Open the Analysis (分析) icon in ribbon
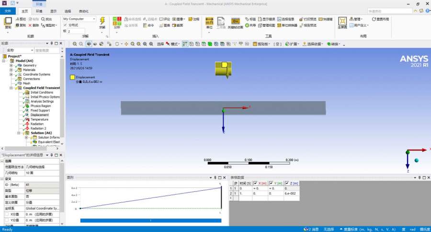431x232 pixels. (x=117, y=21)
